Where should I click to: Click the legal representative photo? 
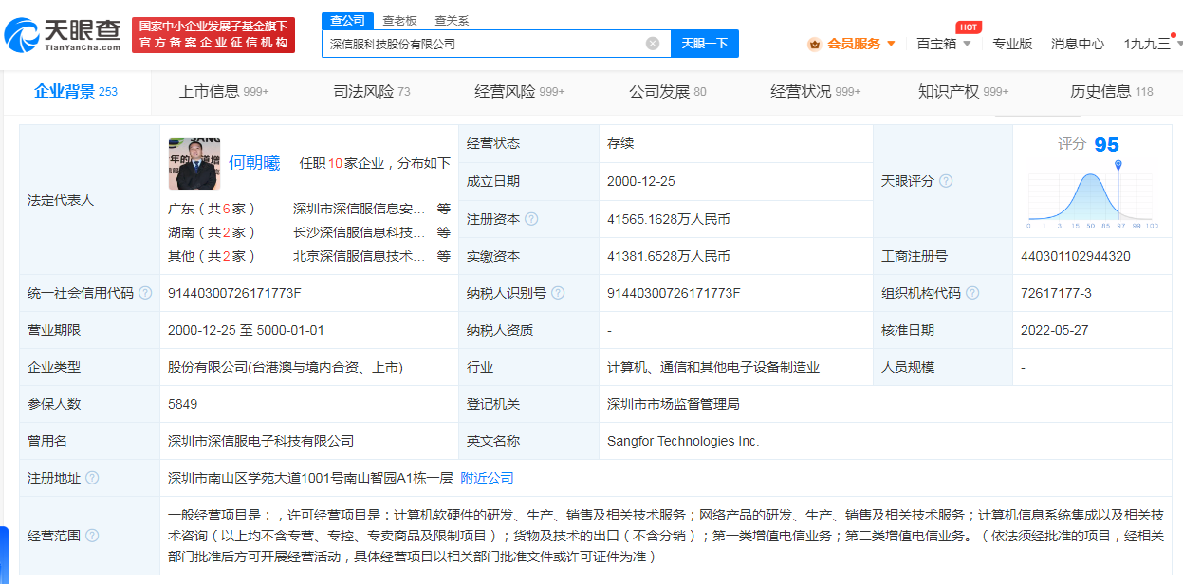(194, 164)
